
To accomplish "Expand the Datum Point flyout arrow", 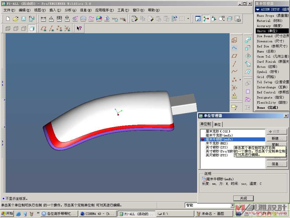I will point(240,80).
